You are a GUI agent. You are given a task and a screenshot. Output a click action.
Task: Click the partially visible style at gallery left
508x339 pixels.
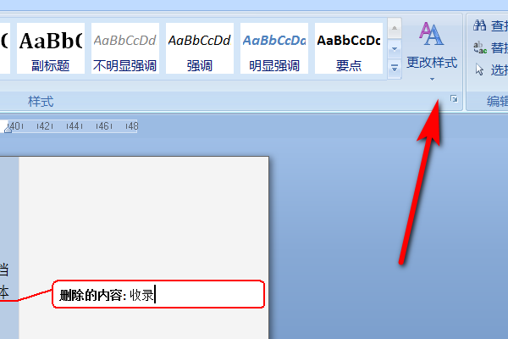pos(5,48)
